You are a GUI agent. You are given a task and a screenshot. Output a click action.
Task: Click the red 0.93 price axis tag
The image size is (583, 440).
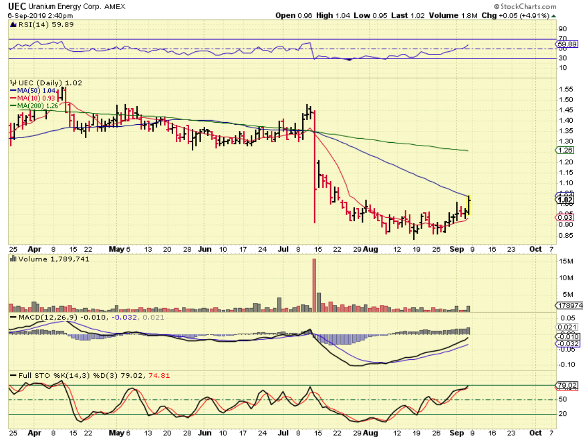point(565,217)
